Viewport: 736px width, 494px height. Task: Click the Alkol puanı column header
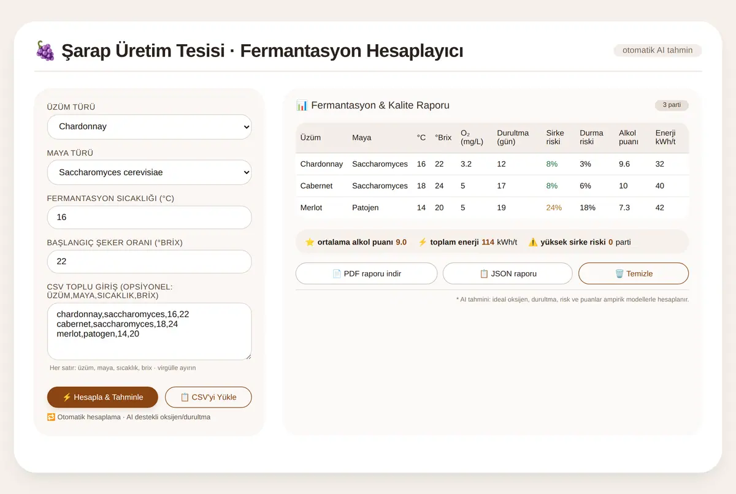point(629,138)
